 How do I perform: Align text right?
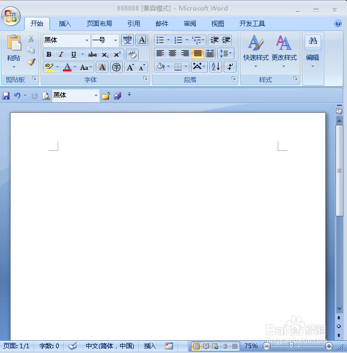tap(185, 53)
